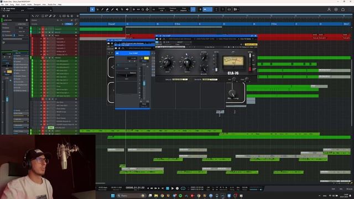Open File Explorer from the taskbar
The image size is (354, 199).
(156, 196)
